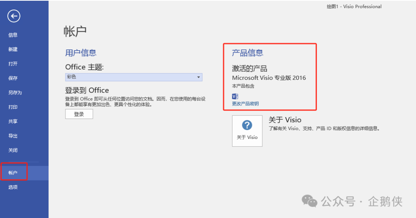Click 保存 in the left sidebar
This screenshot has height=218, width=416.
pos(13,78)
